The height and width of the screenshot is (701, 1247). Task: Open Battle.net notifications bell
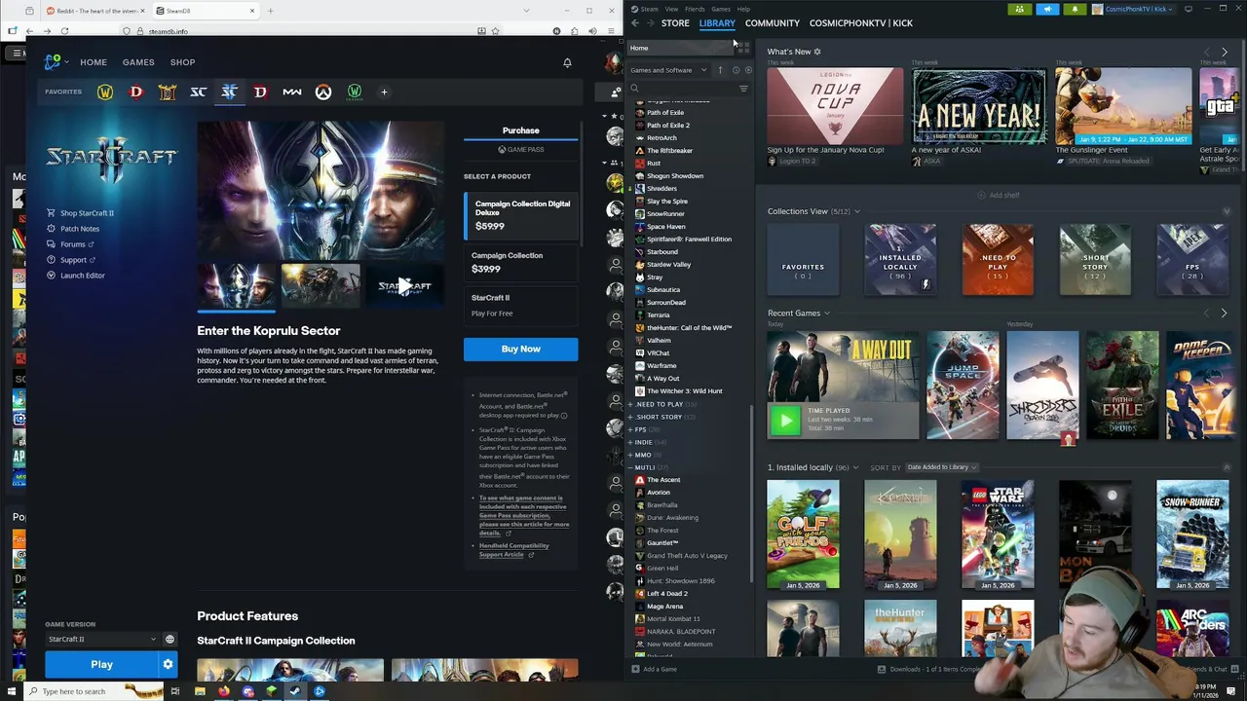567,62
